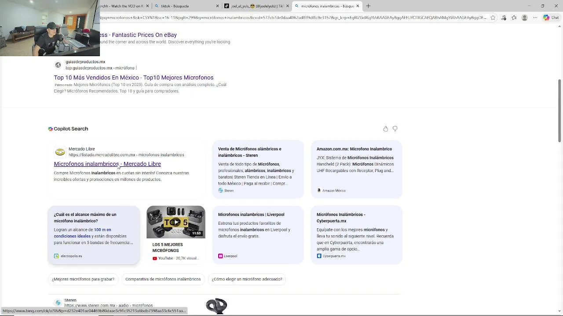Open the www.steren.com.mx audio microfonos URL
563x316 pixels.
point(109,305)
